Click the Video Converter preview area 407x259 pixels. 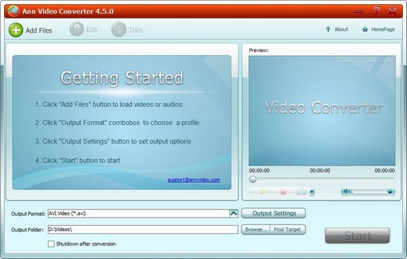322,111
